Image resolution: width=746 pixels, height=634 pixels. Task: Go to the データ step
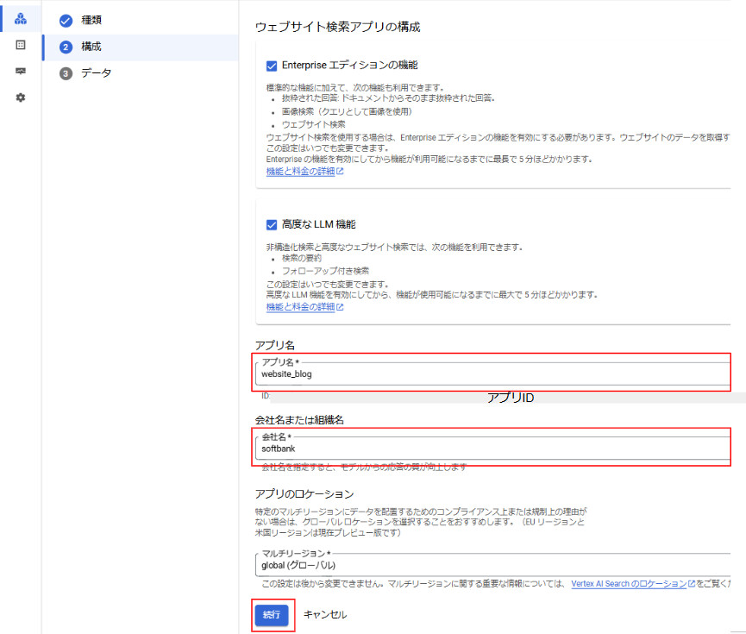(x=96, y=73)
